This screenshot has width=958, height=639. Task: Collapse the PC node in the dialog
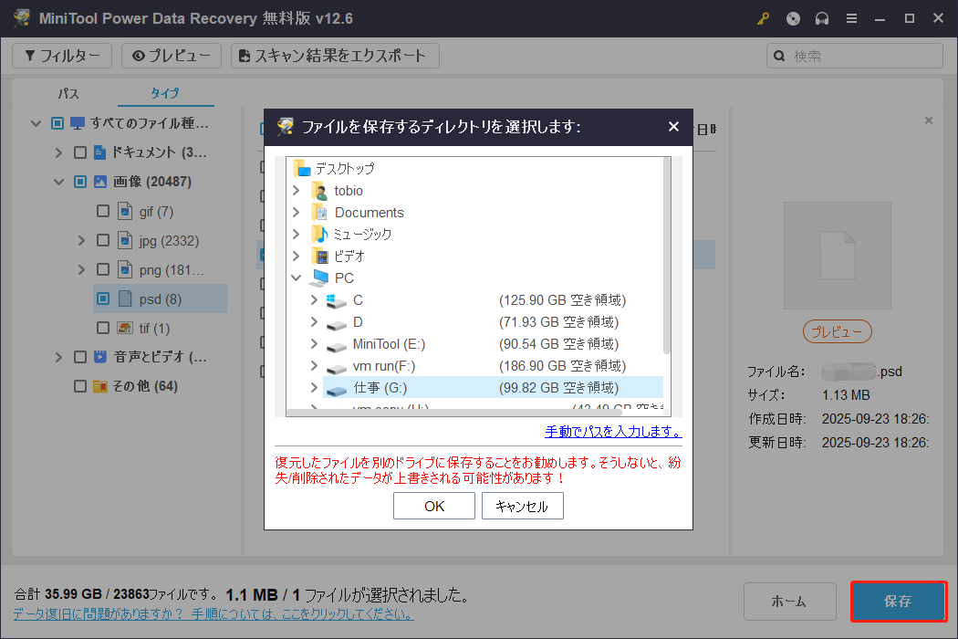pyautogui.click(x=295, y=278)
